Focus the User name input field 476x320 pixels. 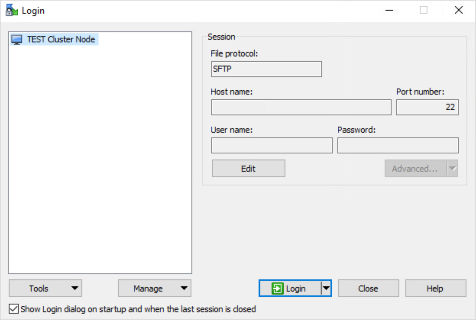(x=271, y=145)
